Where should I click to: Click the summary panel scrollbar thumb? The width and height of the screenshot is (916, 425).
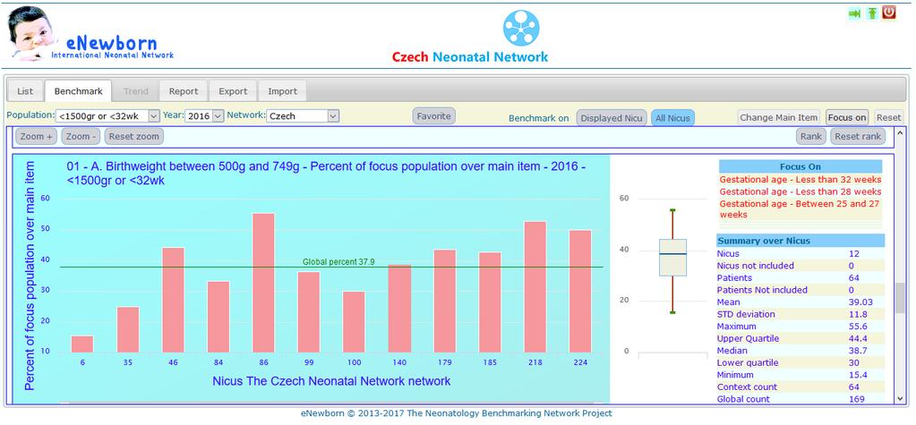click(900, 298)
